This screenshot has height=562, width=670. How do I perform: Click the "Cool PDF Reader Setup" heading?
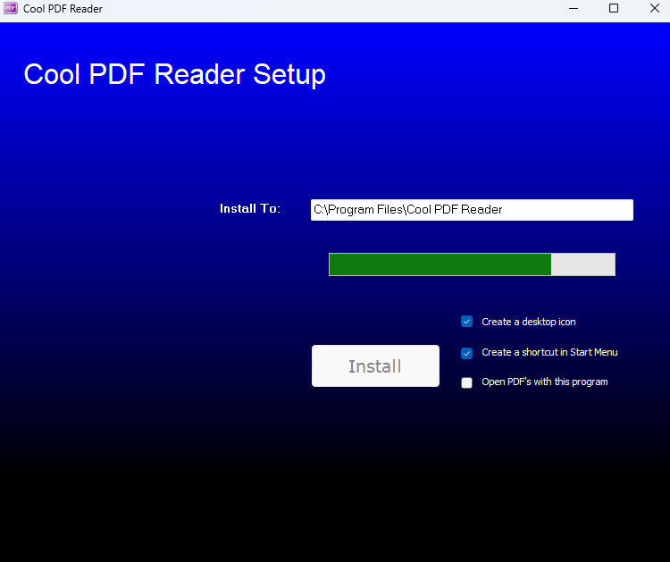tap(174, 74)
